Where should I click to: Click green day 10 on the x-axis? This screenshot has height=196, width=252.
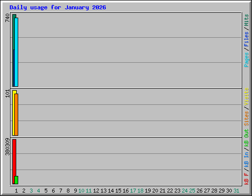coord(81,191)
